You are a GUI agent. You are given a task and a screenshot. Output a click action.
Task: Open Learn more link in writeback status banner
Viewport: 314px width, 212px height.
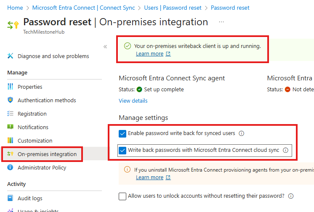[x=150, y=54]
